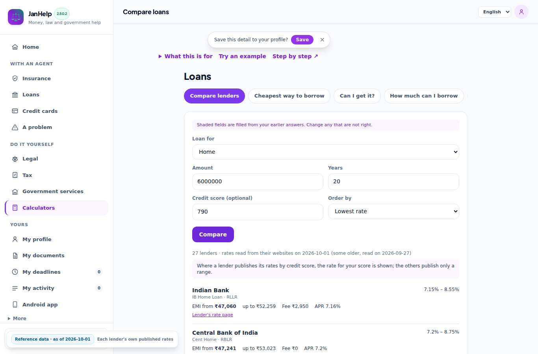Open the Loan for dropdown
Viewport: 538px width, 354px height.
326,152
